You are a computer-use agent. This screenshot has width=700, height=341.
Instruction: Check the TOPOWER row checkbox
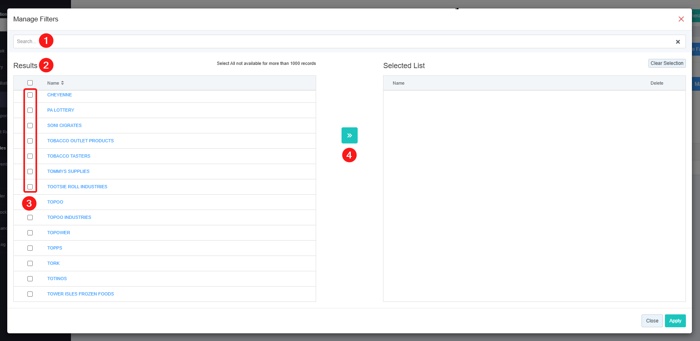click(x=30, y=233)
